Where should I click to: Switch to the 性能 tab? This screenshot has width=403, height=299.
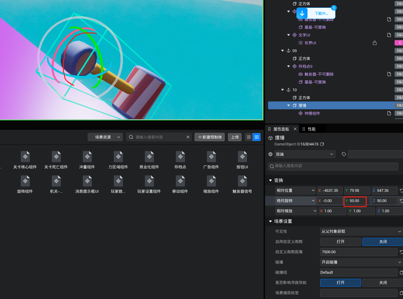click(312, 129)
